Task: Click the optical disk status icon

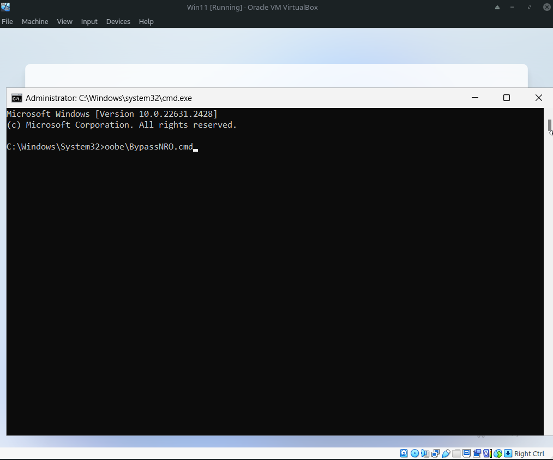Action: tap(414, 453)
